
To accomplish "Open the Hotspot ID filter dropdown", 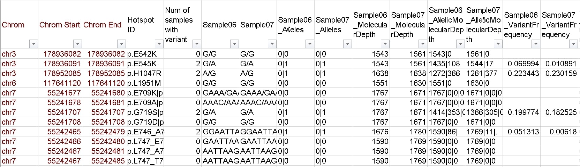I will click(x=159, y=44).
